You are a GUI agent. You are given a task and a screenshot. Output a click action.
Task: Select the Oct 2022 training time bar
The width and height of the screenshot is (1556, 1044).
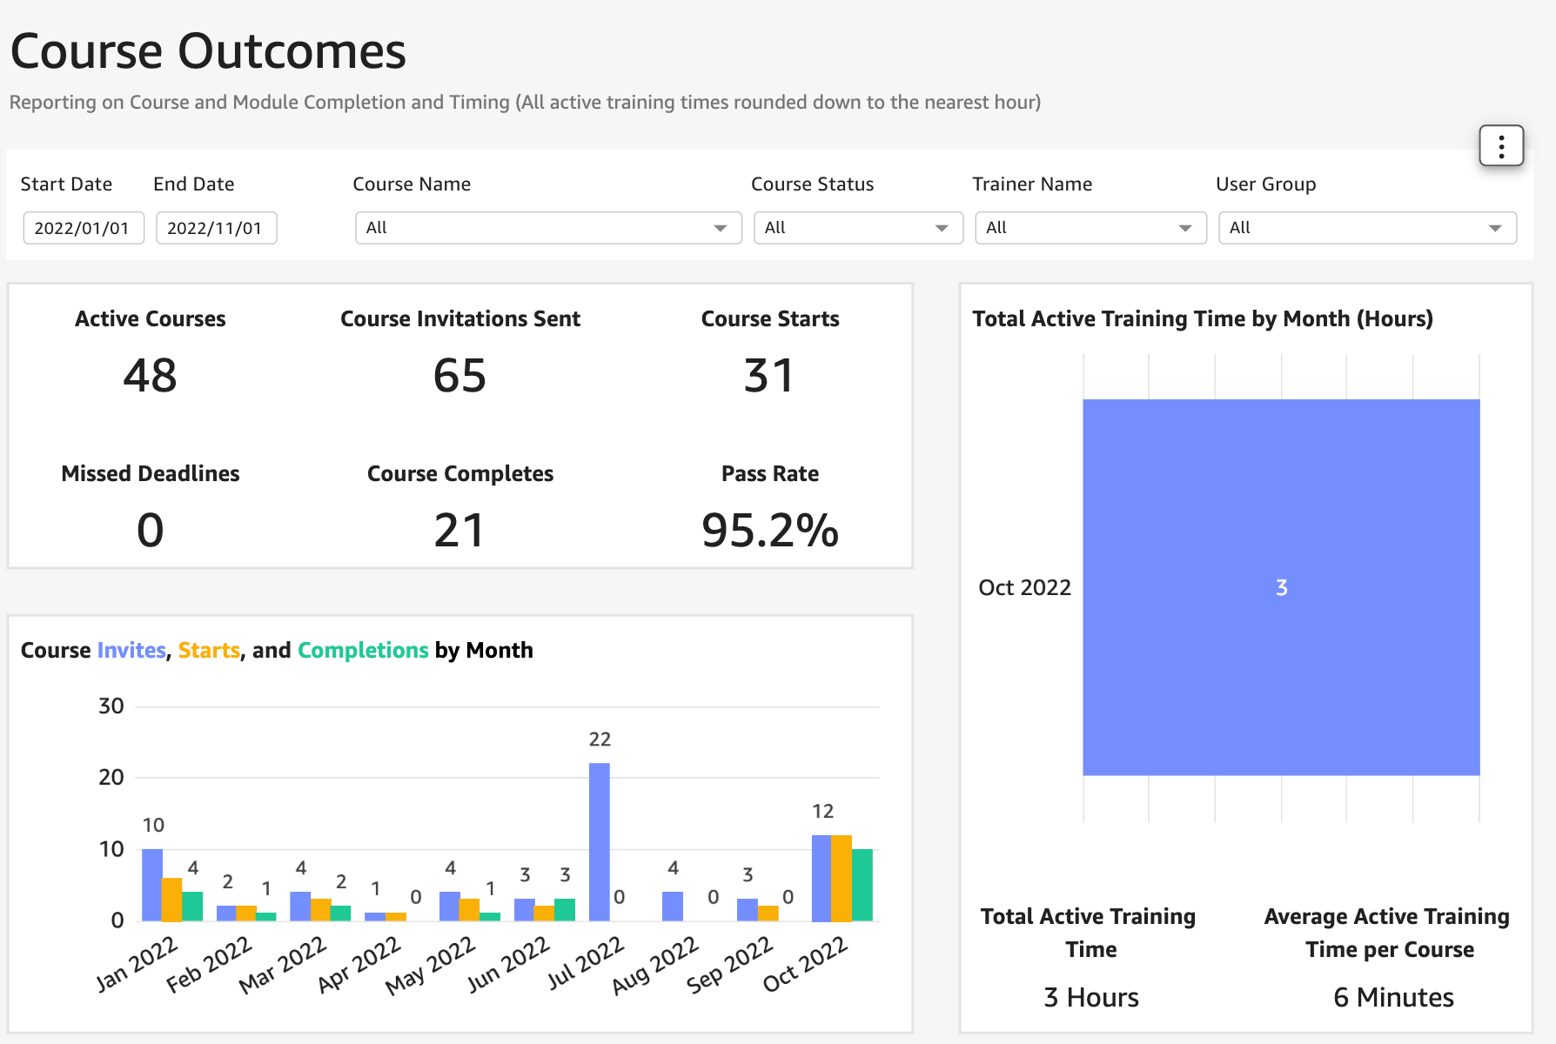coord(1279,586)
